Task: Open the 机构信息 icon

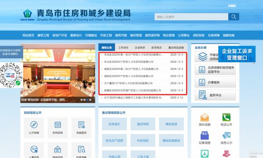Action: click(x=57, y=125)
